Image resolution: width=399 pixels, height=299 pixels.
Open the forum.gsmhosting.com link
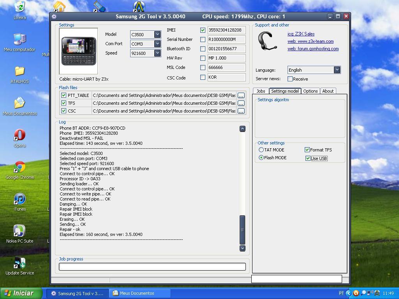coord(313,49)
